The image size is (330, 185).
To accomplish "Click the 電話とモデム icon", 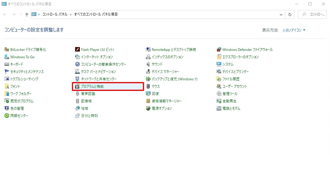I will (x=219, y=108).
